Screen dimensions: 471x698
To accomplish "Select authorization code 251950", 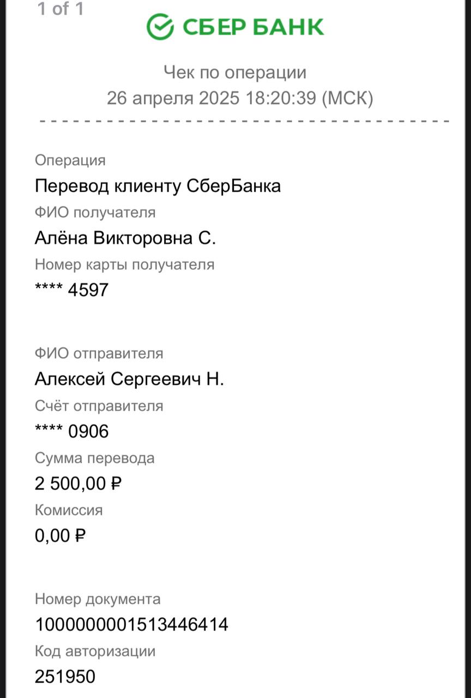I will tap(65, 677).
